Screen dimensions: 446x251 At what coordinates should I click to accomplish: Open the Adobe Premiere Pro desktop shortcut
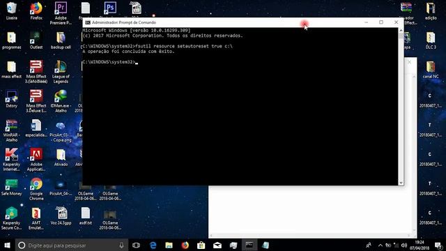click(x=61, y=13)
